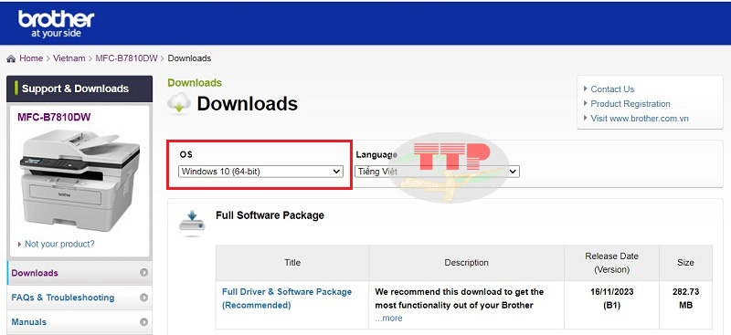Open the OS dropdown showing Windows 10 (64-bit)

(x=260, y=172)
